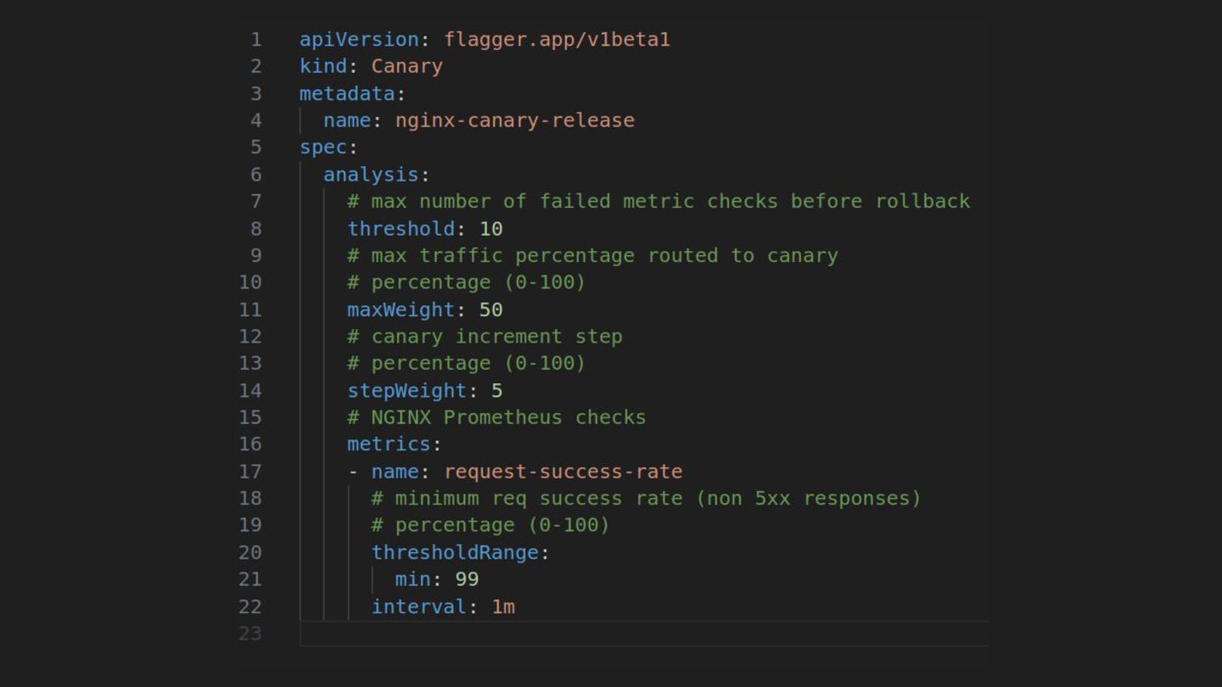Click the nginx-canary-release name value
Image resolution: width=1222 pixels, height=687 pixels.
514,120
